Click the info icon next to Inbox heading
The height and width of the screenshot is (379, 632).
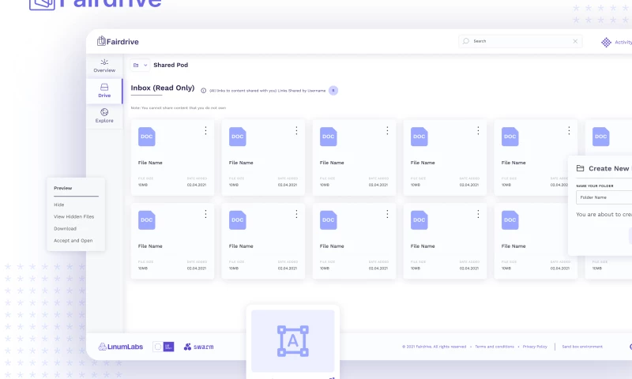coord(204,91)
